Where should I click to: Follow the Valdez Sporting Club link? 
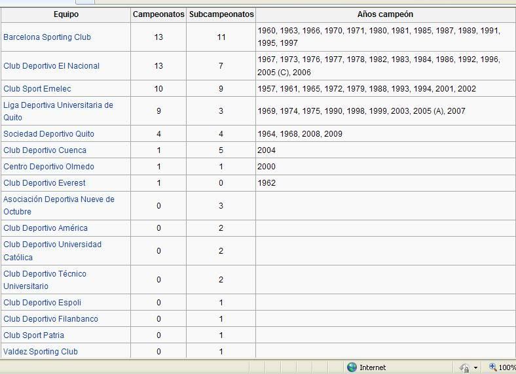coord(41,352)
